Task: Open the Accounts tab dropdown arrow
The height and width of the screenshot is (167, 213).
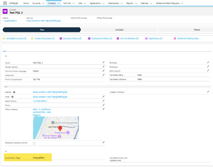Action: pos(43,3)
